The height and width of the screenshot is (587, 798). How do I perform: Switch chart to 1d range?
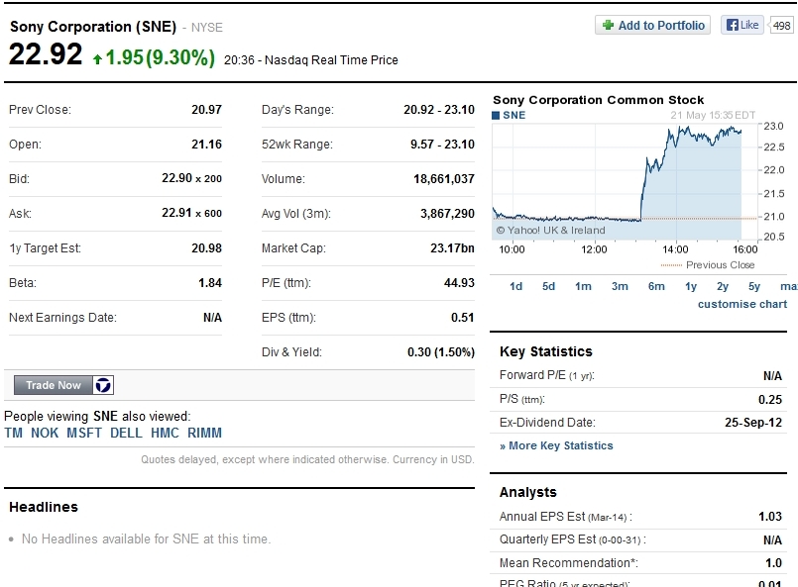click(516, 287)
